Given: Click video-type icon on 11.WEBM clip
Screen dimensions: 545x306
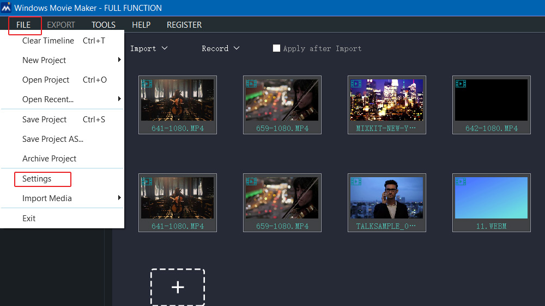Looking at the screenshot, I should coord(461,181).
